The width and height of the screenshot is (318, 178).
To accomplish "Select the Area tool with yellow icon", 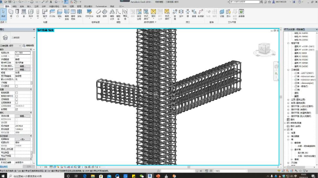I will click(x=153, y=14).
